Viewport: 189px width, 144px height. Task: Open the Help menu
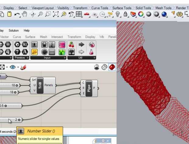click(x=27, y=30)
